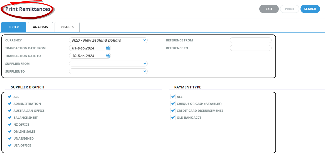Expand the Supplier From dropdown
325x156 pixels.
tap(144, 64)
